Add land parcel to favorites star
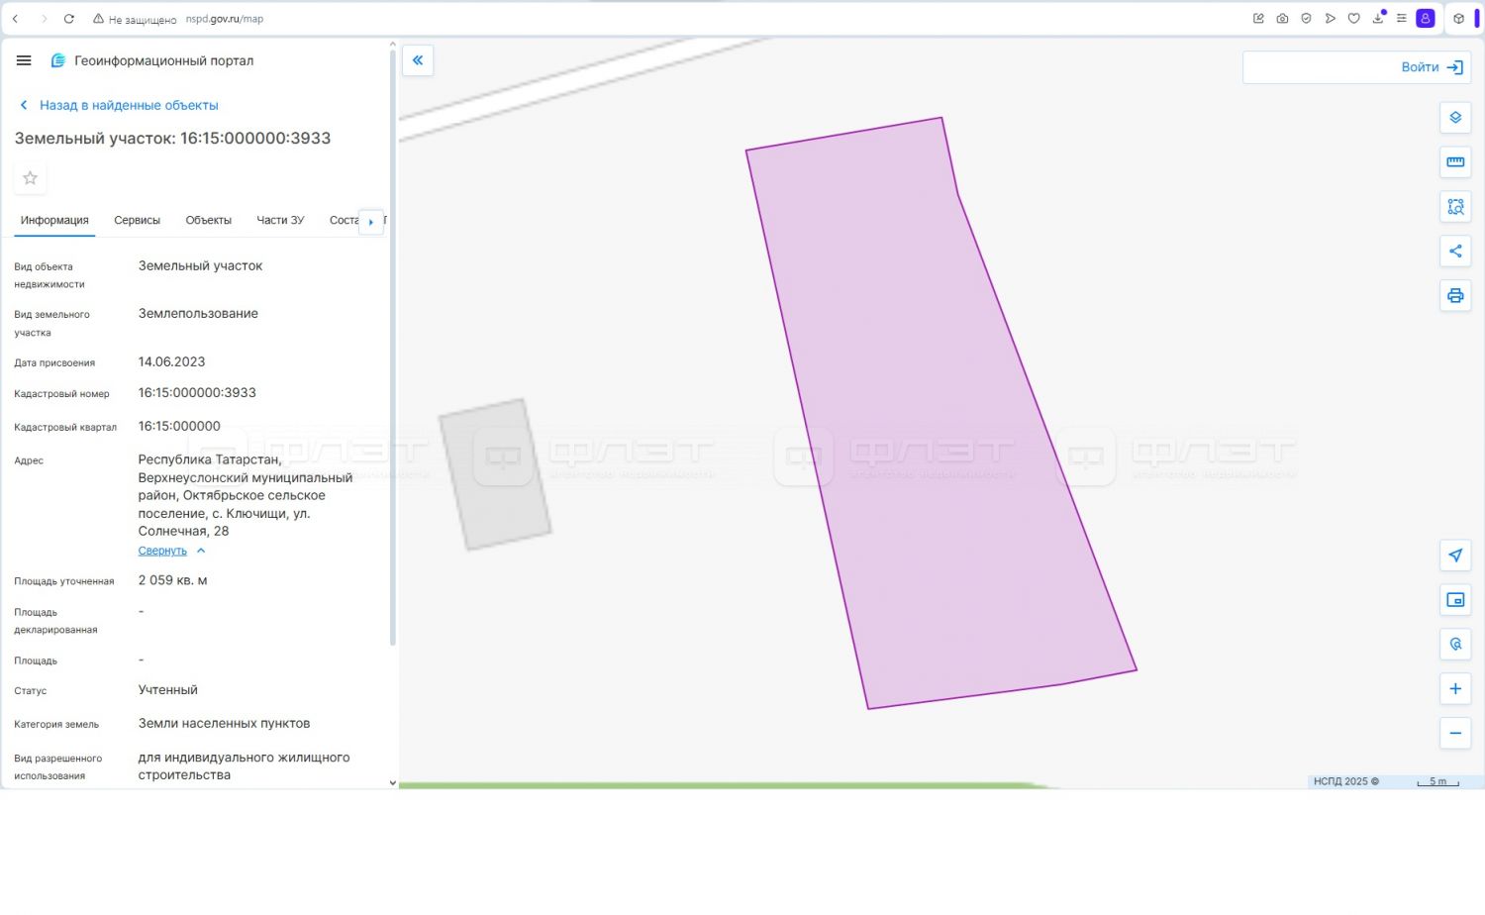This screenshot has width=1485, height=915. point(31,178)
